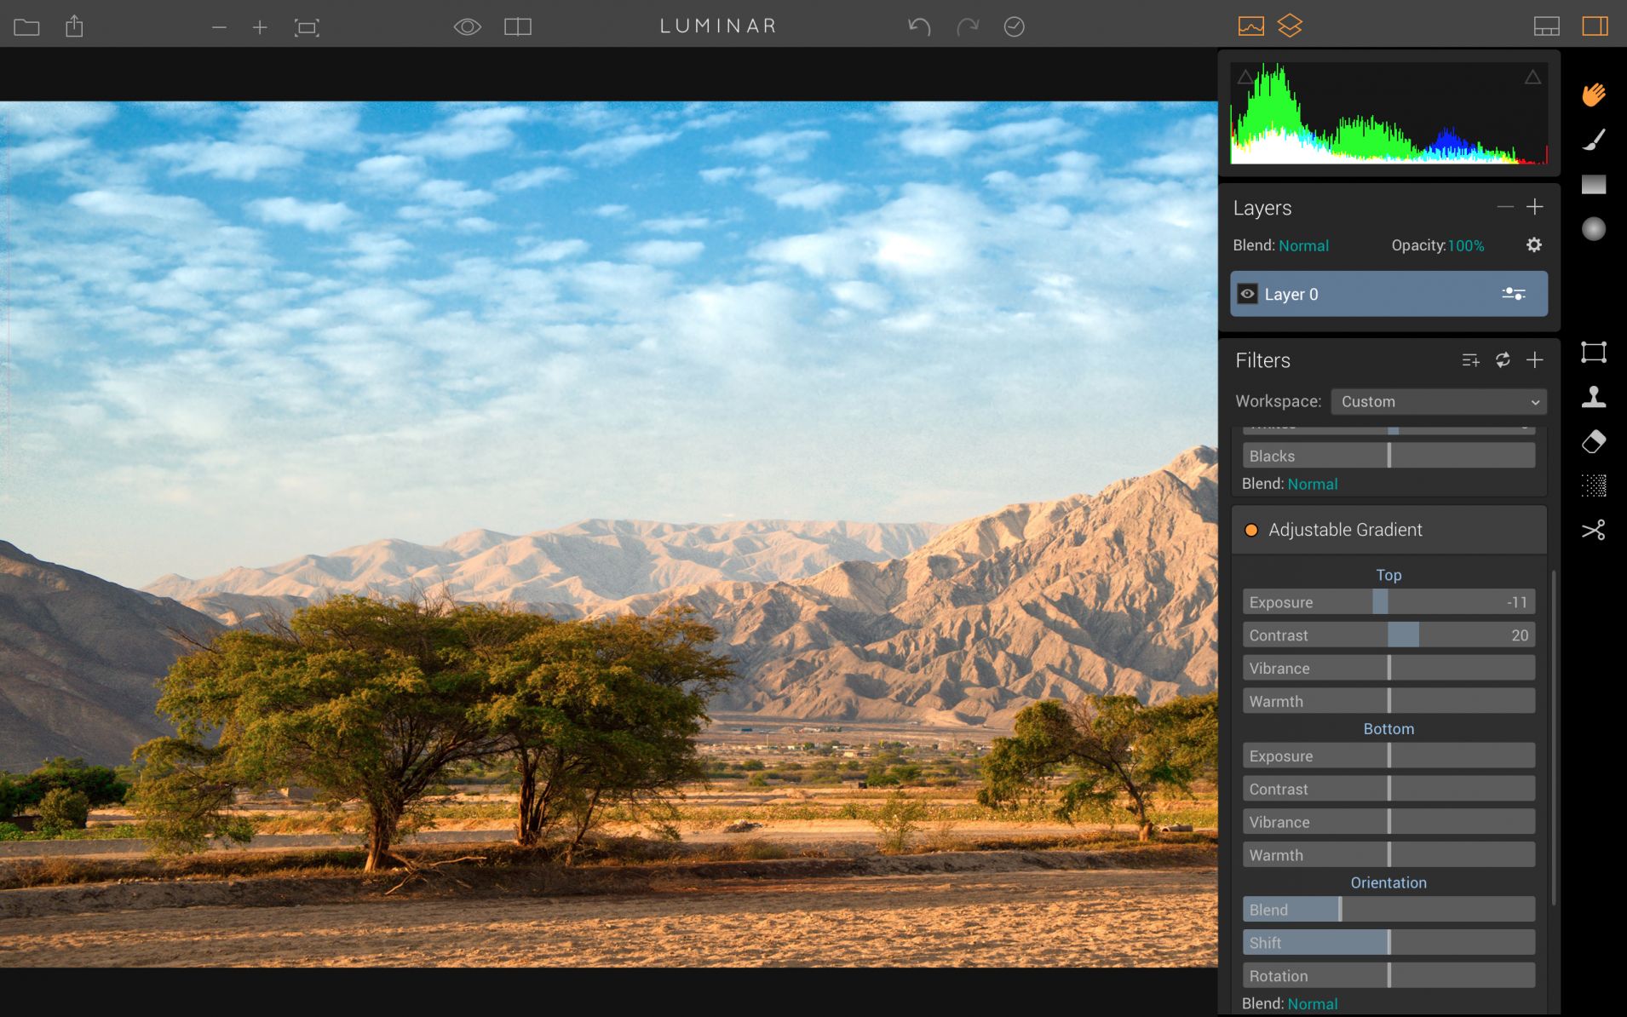Add a new filter with plus button
1627x1017 pixels.
click(1534, 360)
